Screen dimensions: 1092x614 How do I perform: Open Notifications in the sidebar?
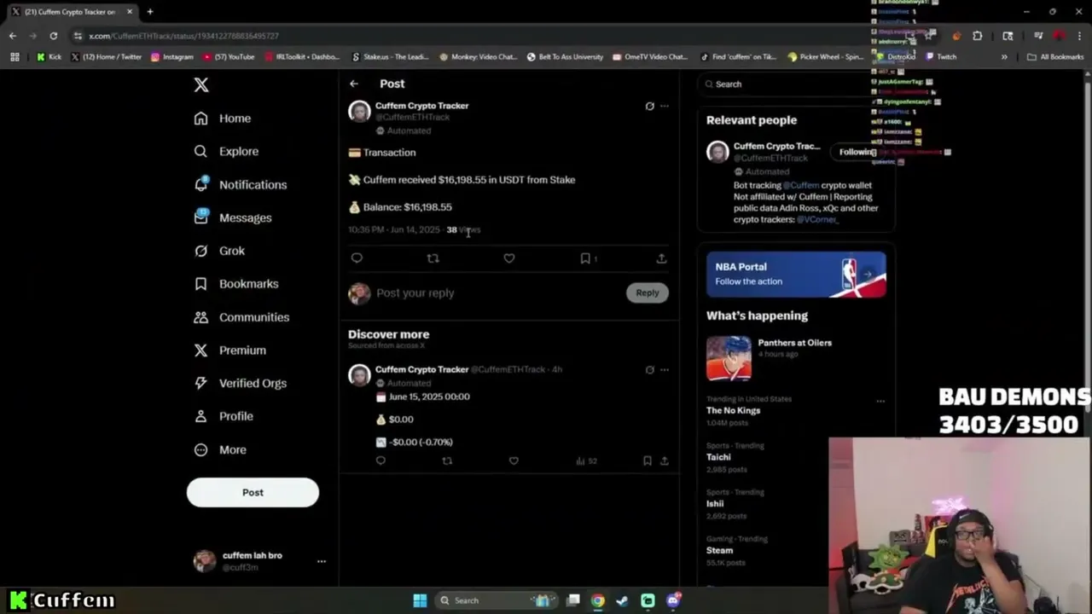click(241, 184)
